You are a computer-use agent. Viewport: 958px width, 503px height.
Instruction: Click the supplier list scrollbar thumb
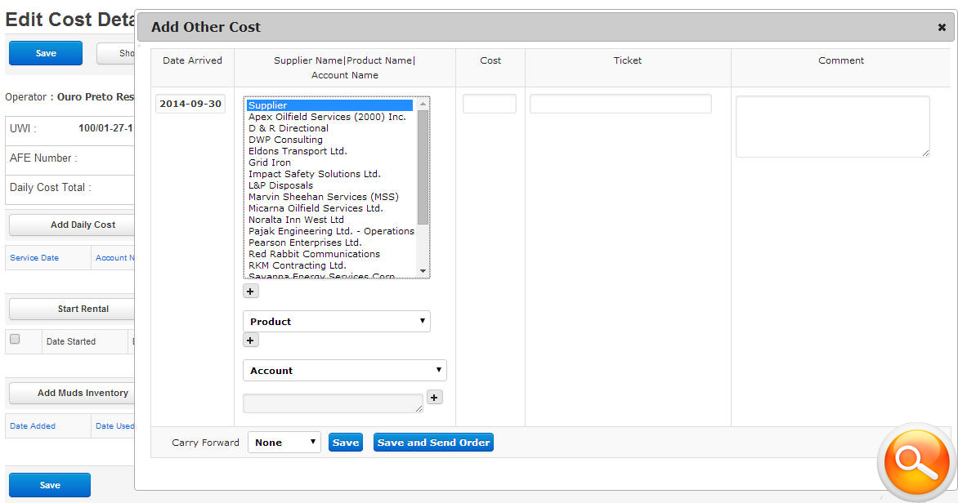[423, 167]
